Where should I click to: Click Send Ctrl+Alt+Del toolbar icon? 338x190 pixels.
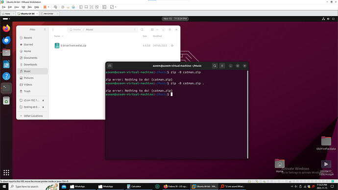[x=55, y=7]
